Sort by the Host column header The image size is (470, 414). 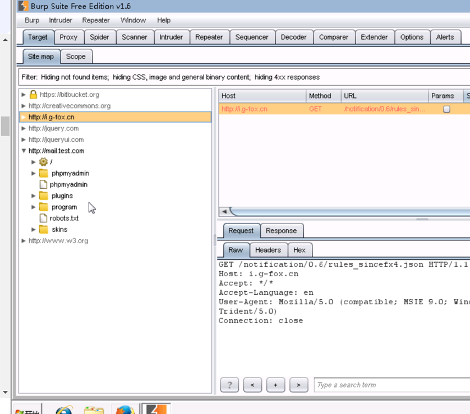(x=262, y=96)
